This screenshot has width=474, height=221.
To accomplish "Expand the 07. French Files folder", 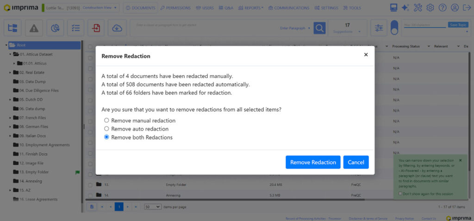I will pyautogui.click(x=10, y=118).
